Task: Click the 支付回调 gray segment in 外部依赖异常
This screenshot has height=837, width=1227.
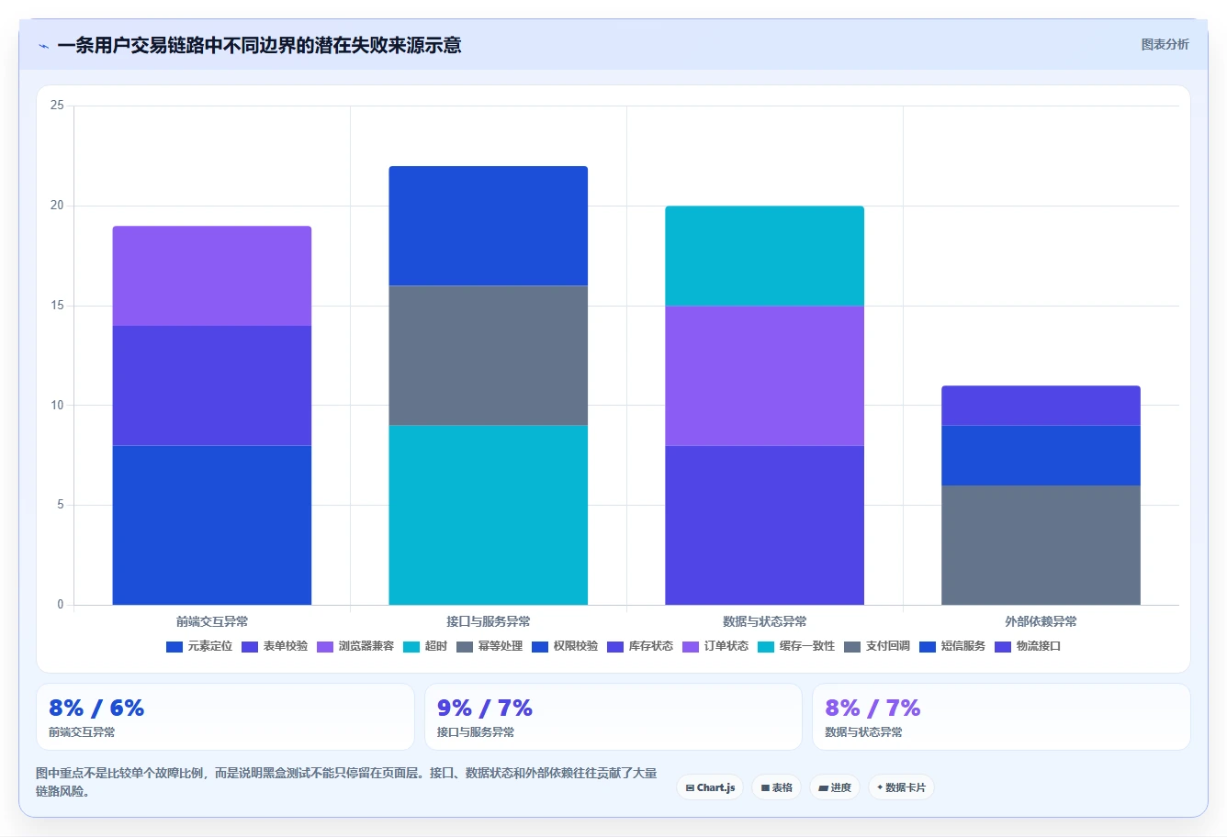Action: pyautogui.click(x=1041, y=545)
